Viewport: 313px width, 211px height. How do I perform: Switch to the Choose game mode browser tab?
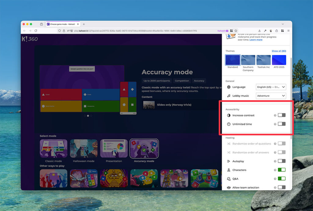(61, 24)
